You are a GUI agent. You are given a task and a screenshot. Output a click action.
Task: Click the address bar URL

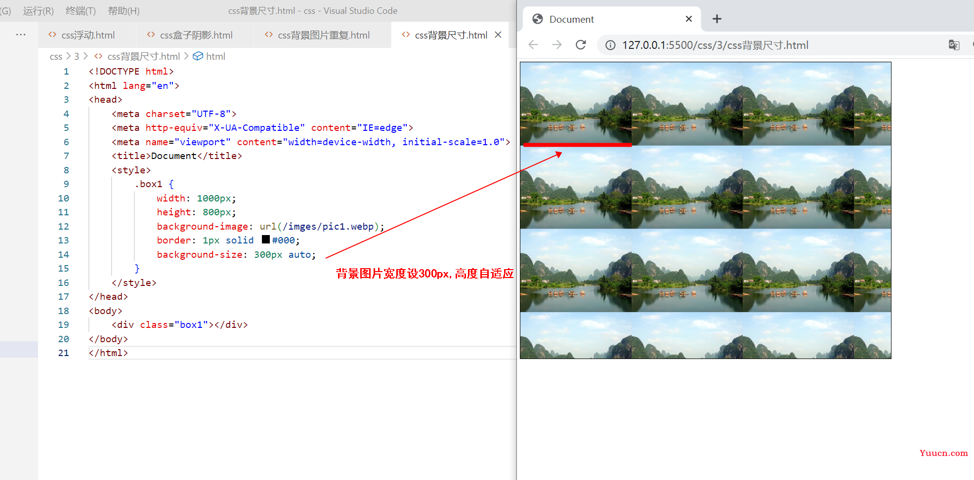pyautogui.click(x=715, y=45)
